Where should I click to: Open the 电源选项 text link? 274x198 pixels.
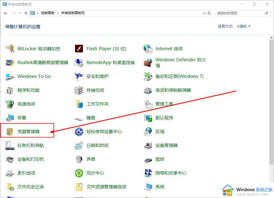click(x=26, y=104)
